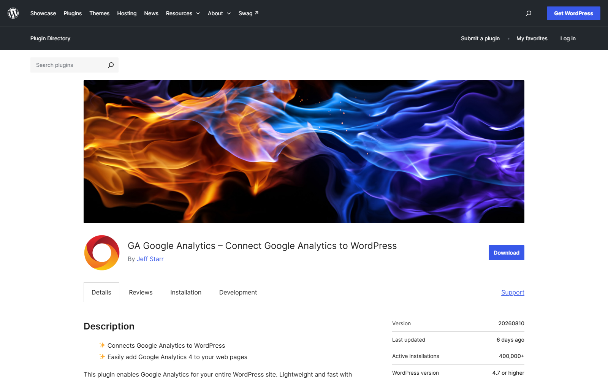Viewport: 608px width, 380px height.
Task: Click Submit a plugin link
Action: [x=480, y=38]
